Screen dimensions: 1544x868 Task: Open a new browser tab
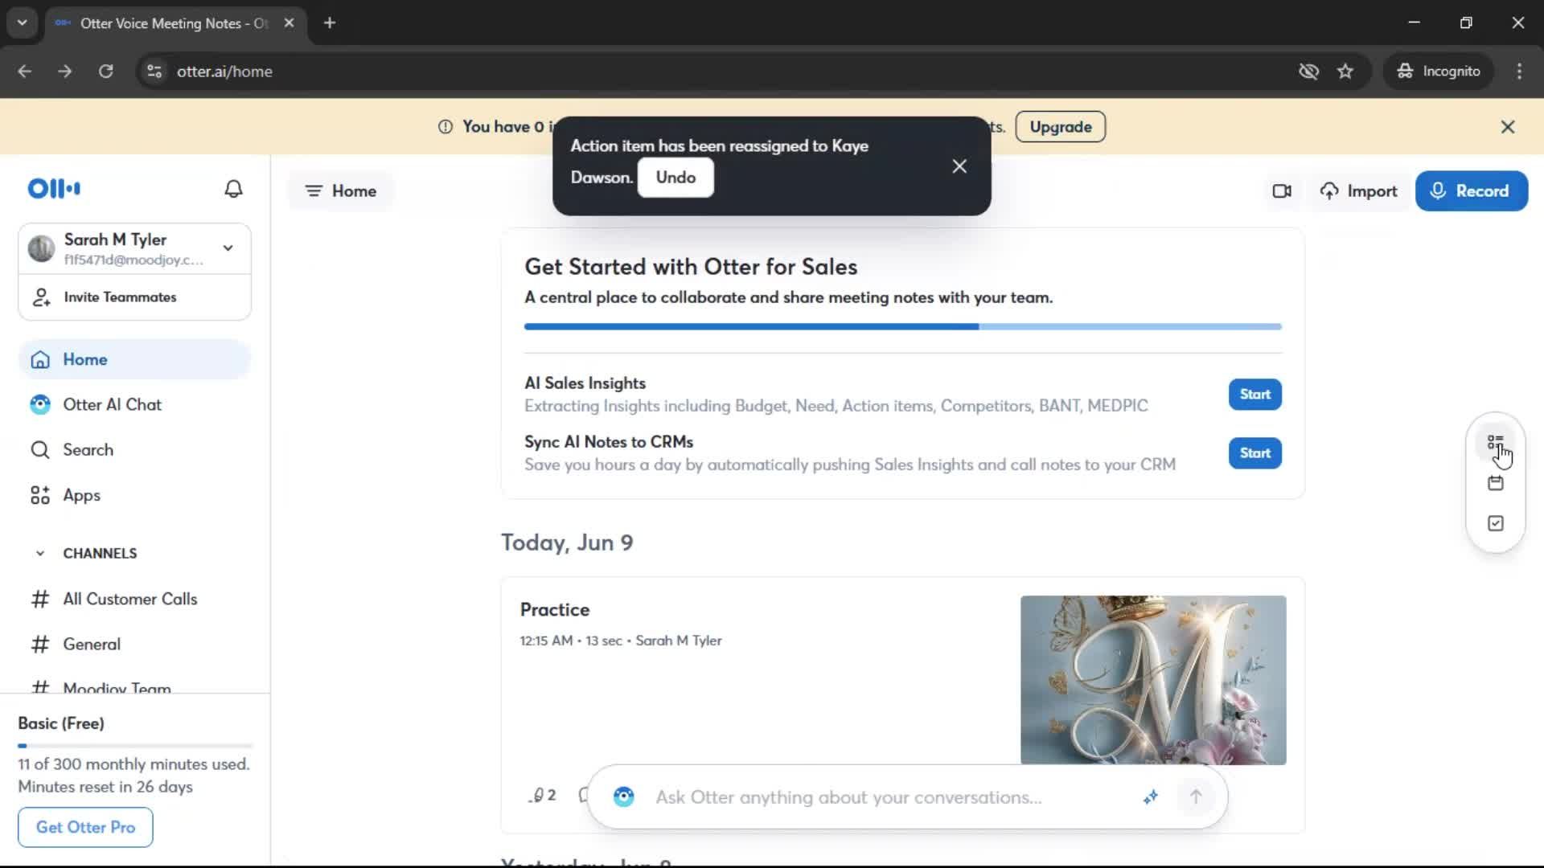coord(330,23)
